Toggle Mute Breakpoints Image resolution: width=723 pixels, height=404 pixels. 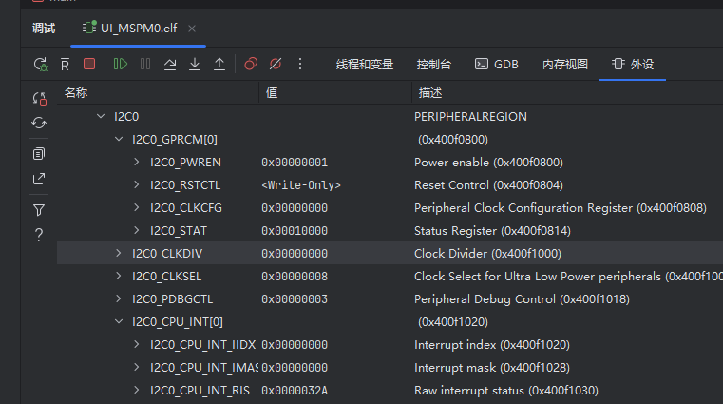pos(276,64)
